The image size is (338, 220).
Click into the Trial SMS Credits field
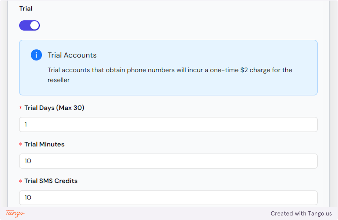pyautogui.click(x=168, y=197)
